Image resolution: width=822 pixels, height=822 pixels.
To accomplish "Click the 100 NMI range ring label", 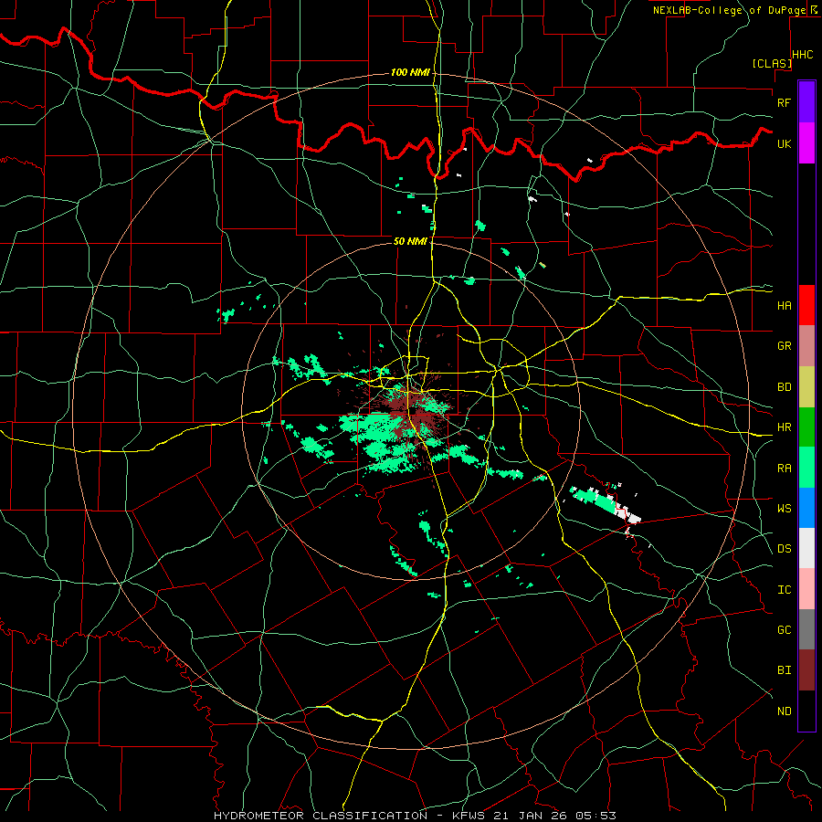I will pyautogui.click(x=410, y=72).
